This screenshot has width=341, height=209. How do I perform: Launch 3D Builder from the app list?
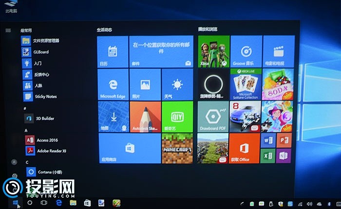pyautogui.click(x=39, y=118)
